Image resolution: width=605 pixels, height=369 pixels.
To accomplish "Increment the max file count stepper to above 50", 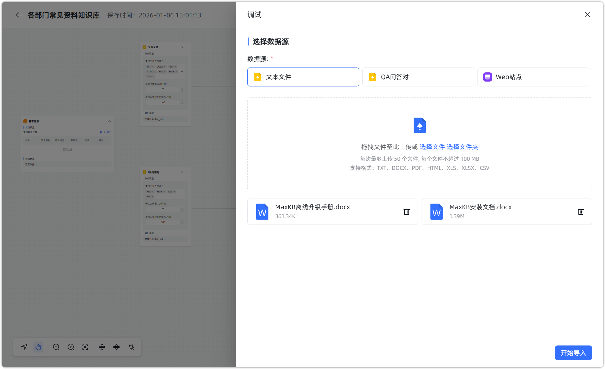I will coord(182,88).
